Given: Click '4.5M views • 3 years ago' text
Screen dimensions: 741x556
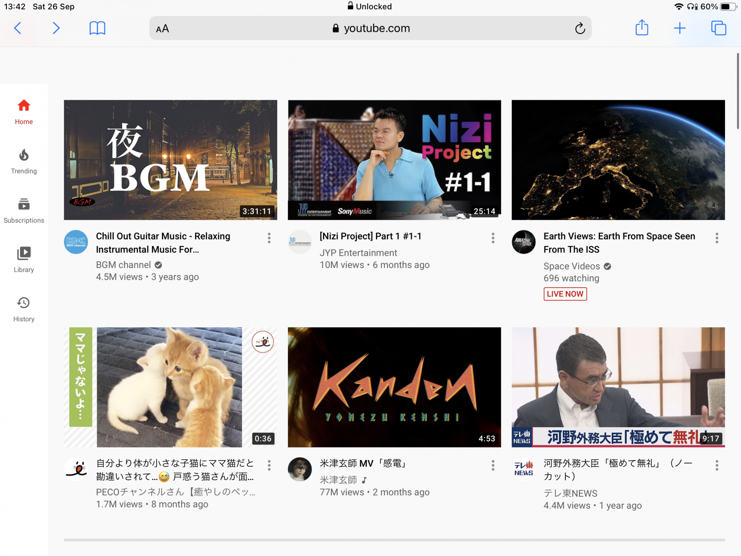Looking at the screenshot, I should (x=147, y=277).
